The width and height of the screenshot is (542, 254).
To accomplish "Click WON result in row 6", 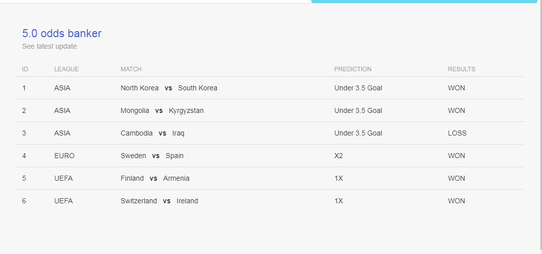I will 457,201.
